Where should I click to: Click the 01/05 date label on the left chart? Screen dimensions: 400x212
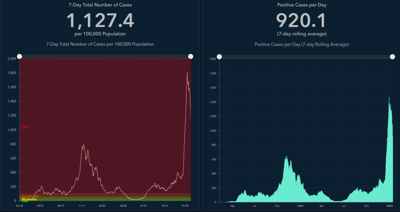(185, 206)
